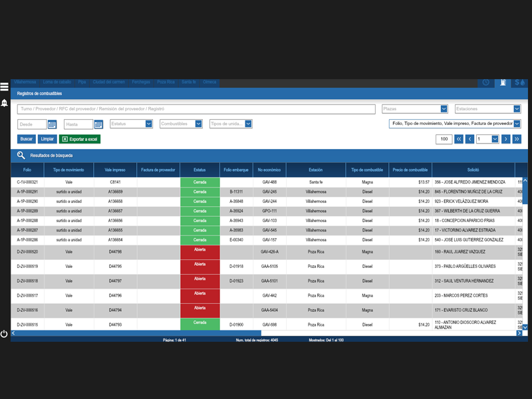
Task: Open the fuel price dollar-drop icon
Action: [520, 82]
